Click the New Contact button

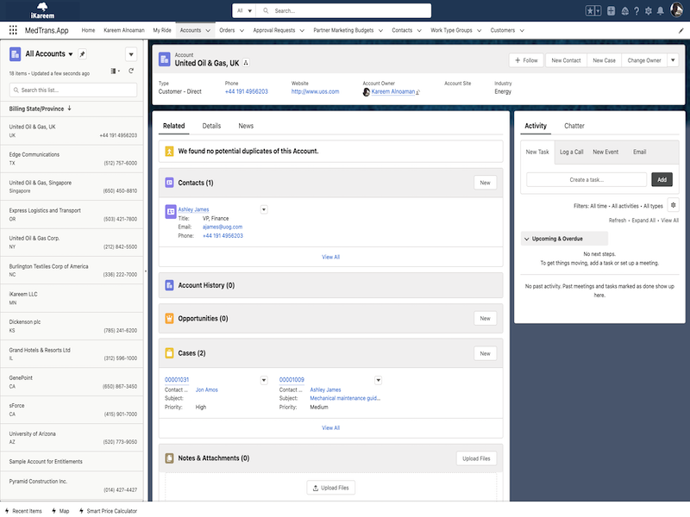566,60
